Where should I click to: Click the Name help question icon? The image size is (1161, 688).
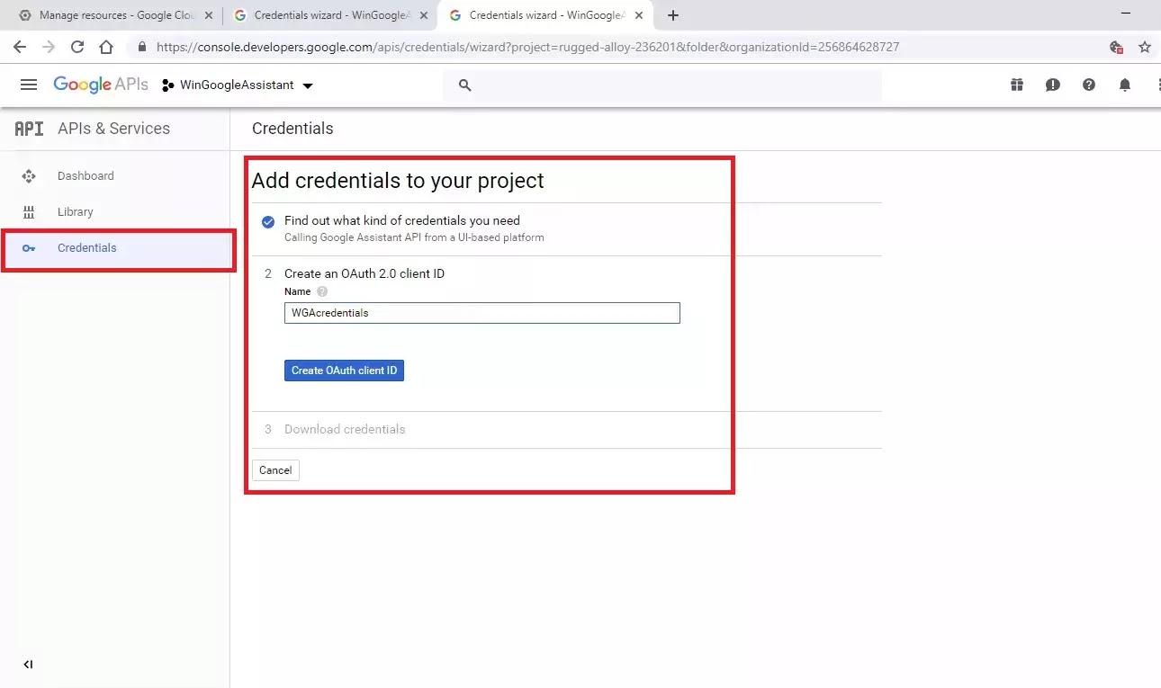[322, 291]
